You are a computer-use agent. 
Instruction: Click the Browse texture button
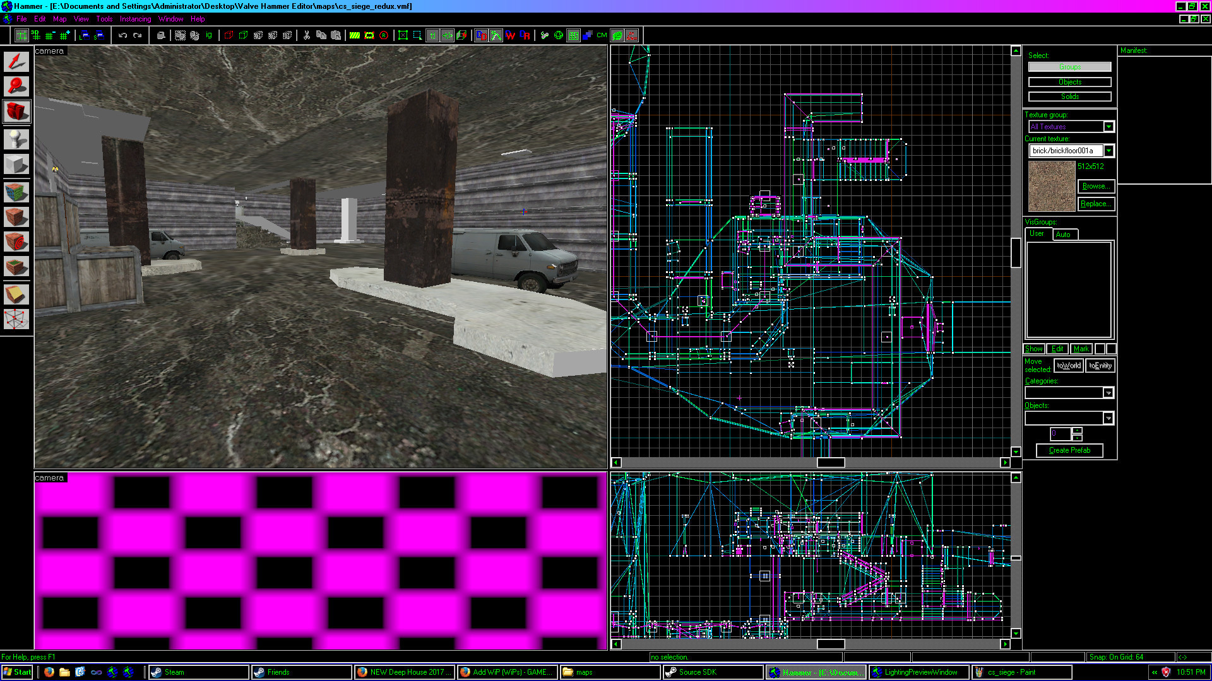1096,186
